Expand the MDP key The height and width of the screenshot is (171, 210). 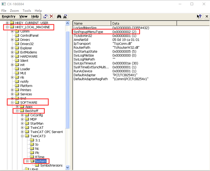pyautogui.click(x=22, y=119)
